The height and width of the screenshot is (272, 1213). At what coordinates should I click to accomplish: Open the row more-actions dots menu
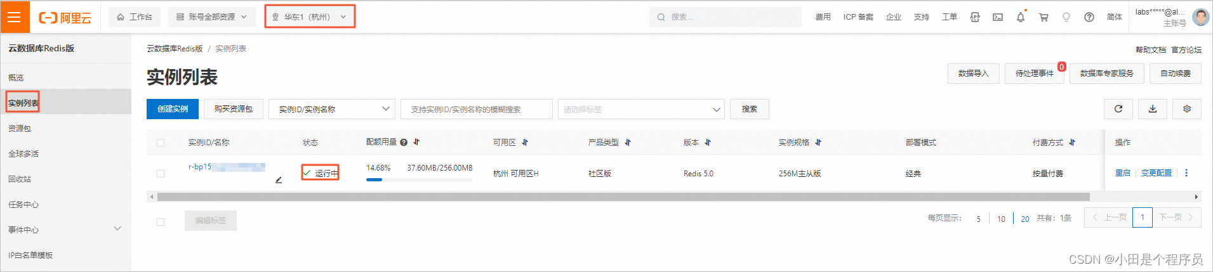(x=1186, y=173)
